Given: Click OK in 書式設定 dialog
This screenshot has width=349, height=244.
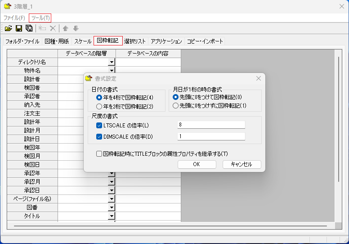Looking at the screenshot, I should click(197, 164).
